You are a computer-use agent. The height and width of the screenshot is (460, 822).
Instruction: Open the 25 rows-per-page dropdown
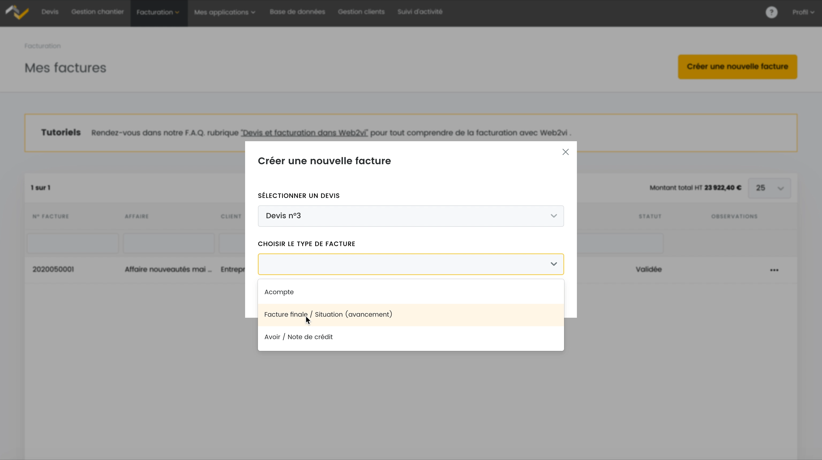[x=769, y=188]
